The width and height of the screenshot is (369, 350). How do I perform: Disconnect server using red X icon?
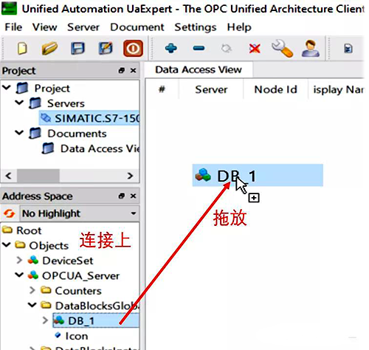(x=255, y=48)
